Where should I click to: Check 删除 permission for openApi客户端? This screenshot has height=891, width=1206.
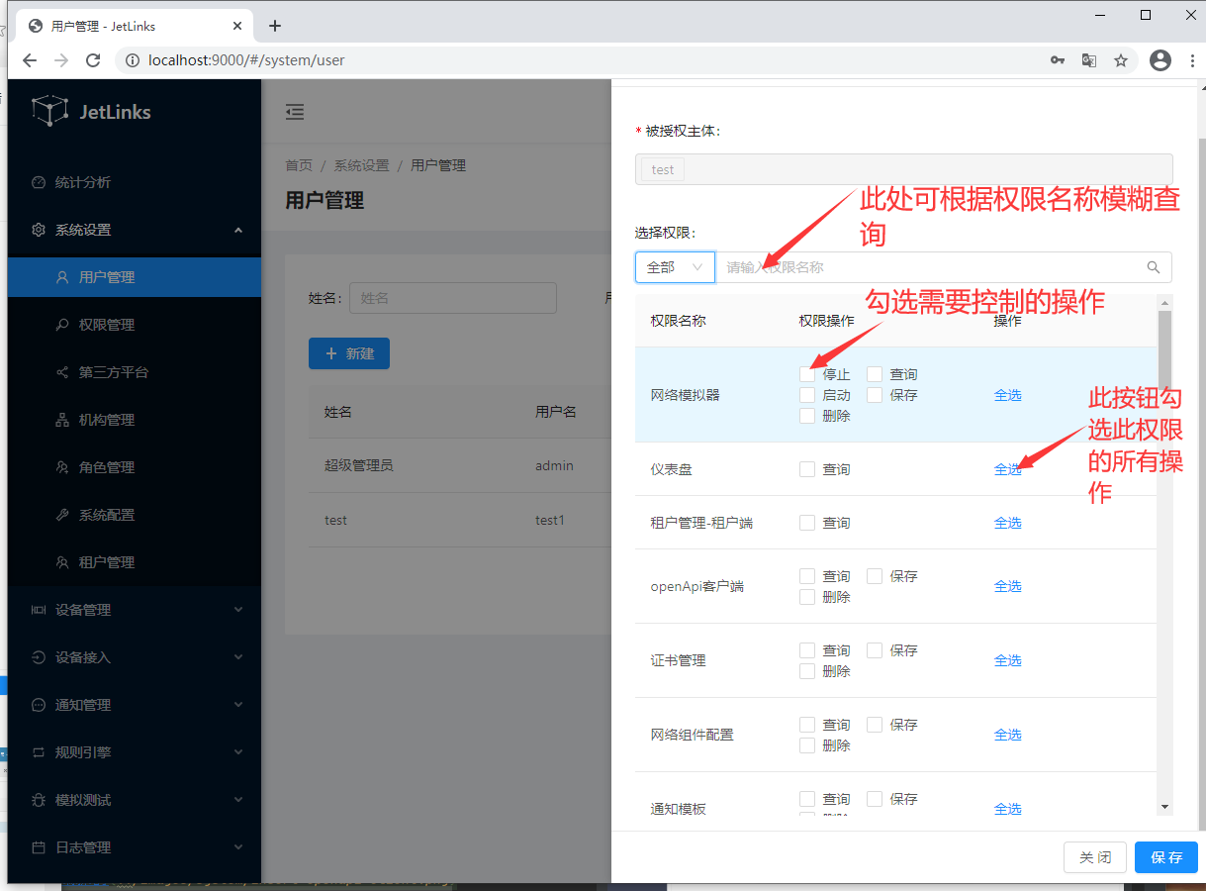(x=806, y=596)
